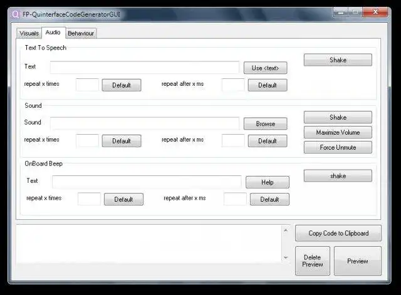Click the Use <text> button

265,68
